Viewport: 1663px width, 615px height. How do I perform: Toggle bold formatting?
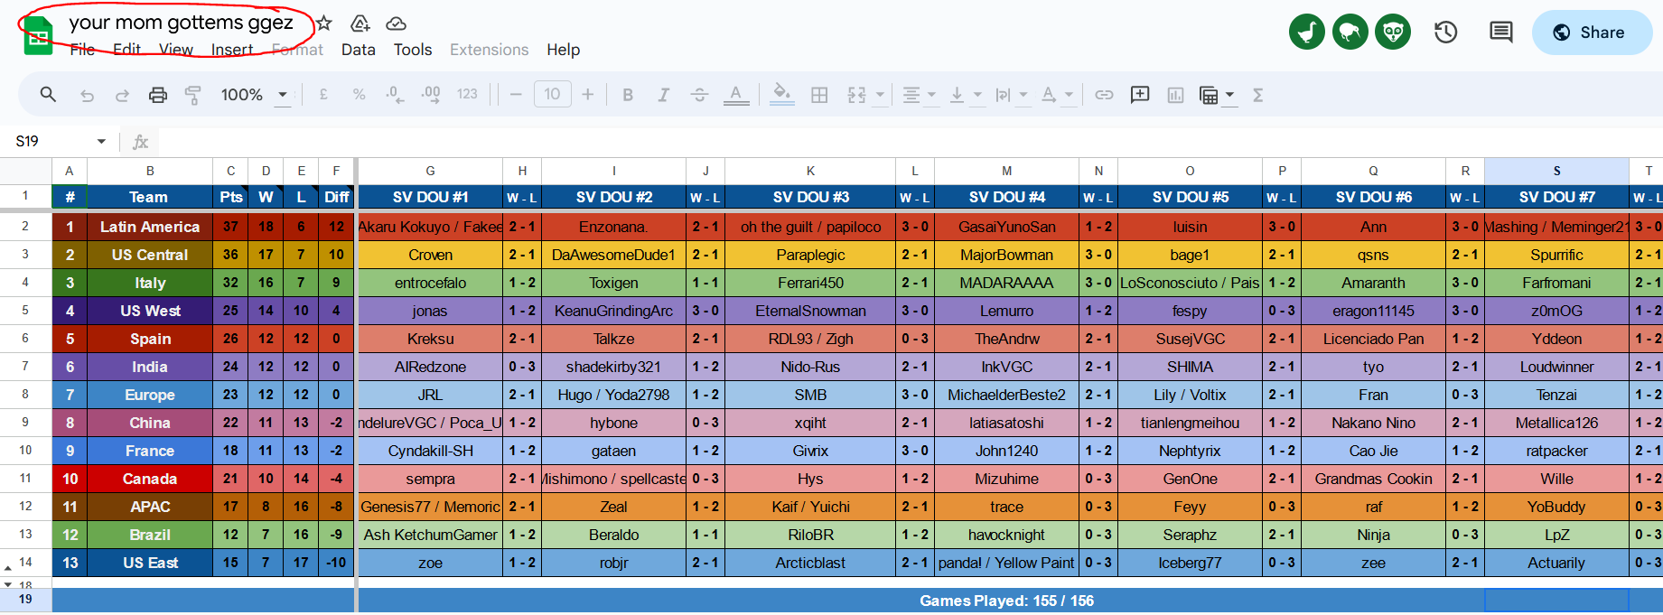pyautogui.click(x=628, y=95)
